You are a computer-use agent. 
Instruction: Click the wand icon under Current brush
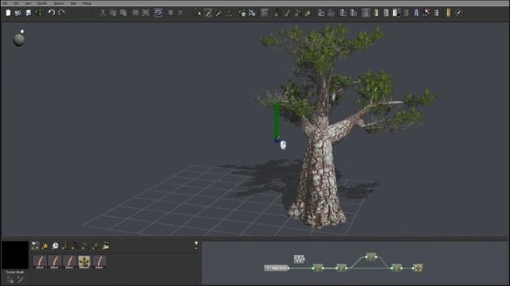(x=21, y=280)
